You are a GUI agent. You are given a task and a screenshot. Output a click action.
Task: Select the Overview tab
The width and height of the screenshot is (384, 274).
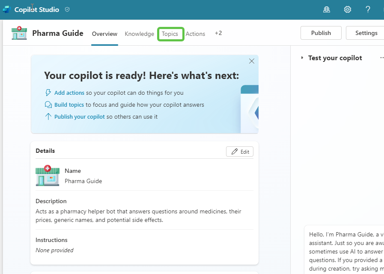tap(104, 34)
